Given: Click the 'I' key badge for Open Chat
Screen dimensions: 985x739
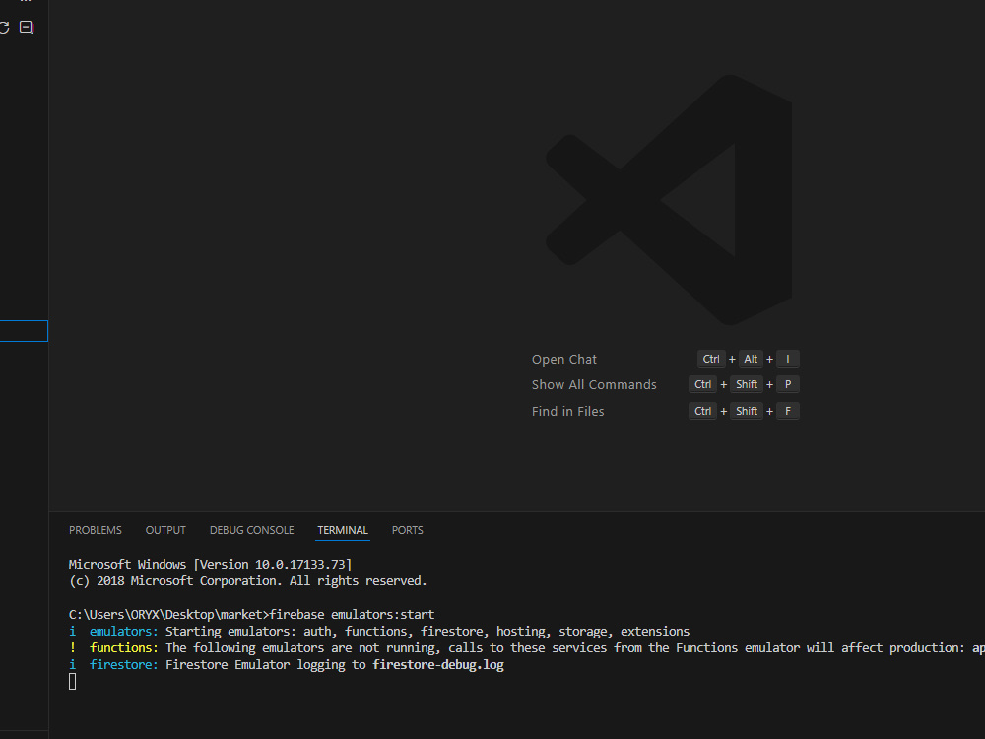Looking at the screenshot, I should click(x=788, y=359).
